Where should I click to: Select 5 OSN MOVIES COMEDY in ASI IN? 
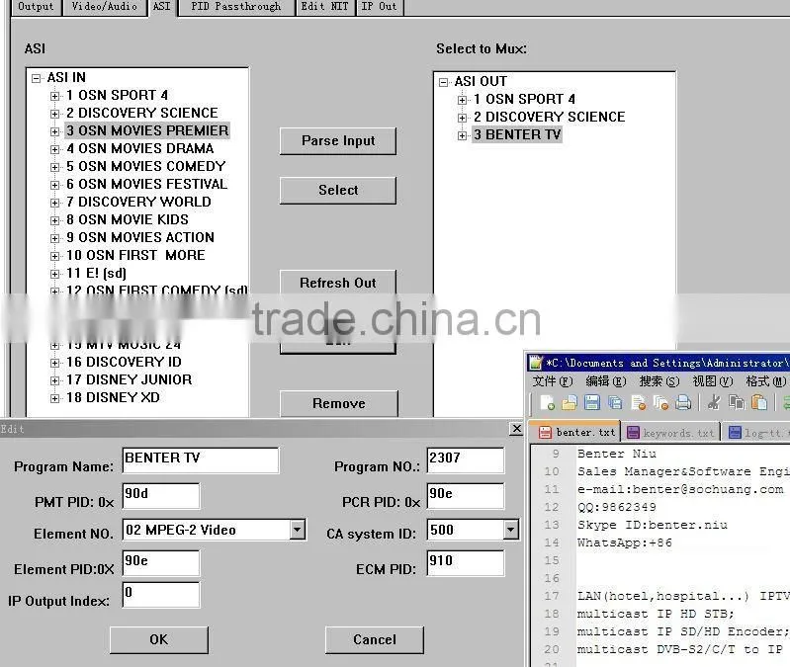pos(146,167)
